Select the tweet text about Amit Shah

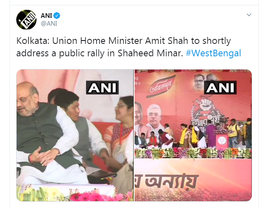pos(128,47)
